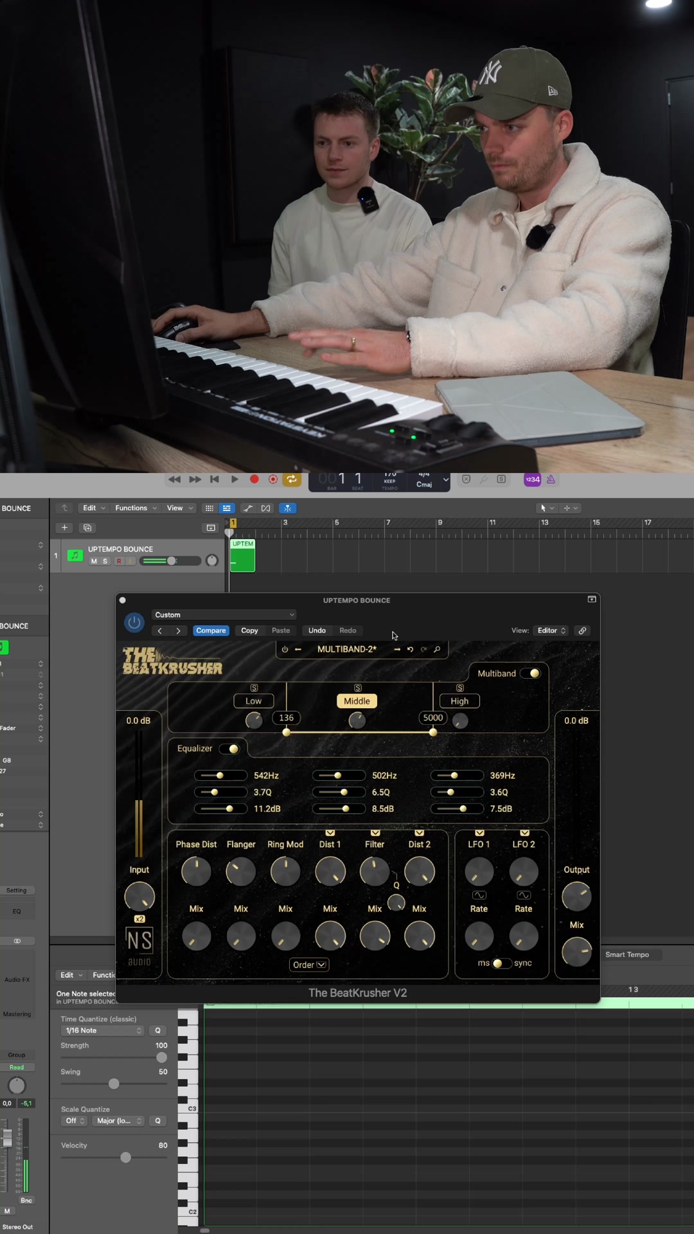
Task: Open the View Editor dropdown in plugin header
Action: click(552, 630)
